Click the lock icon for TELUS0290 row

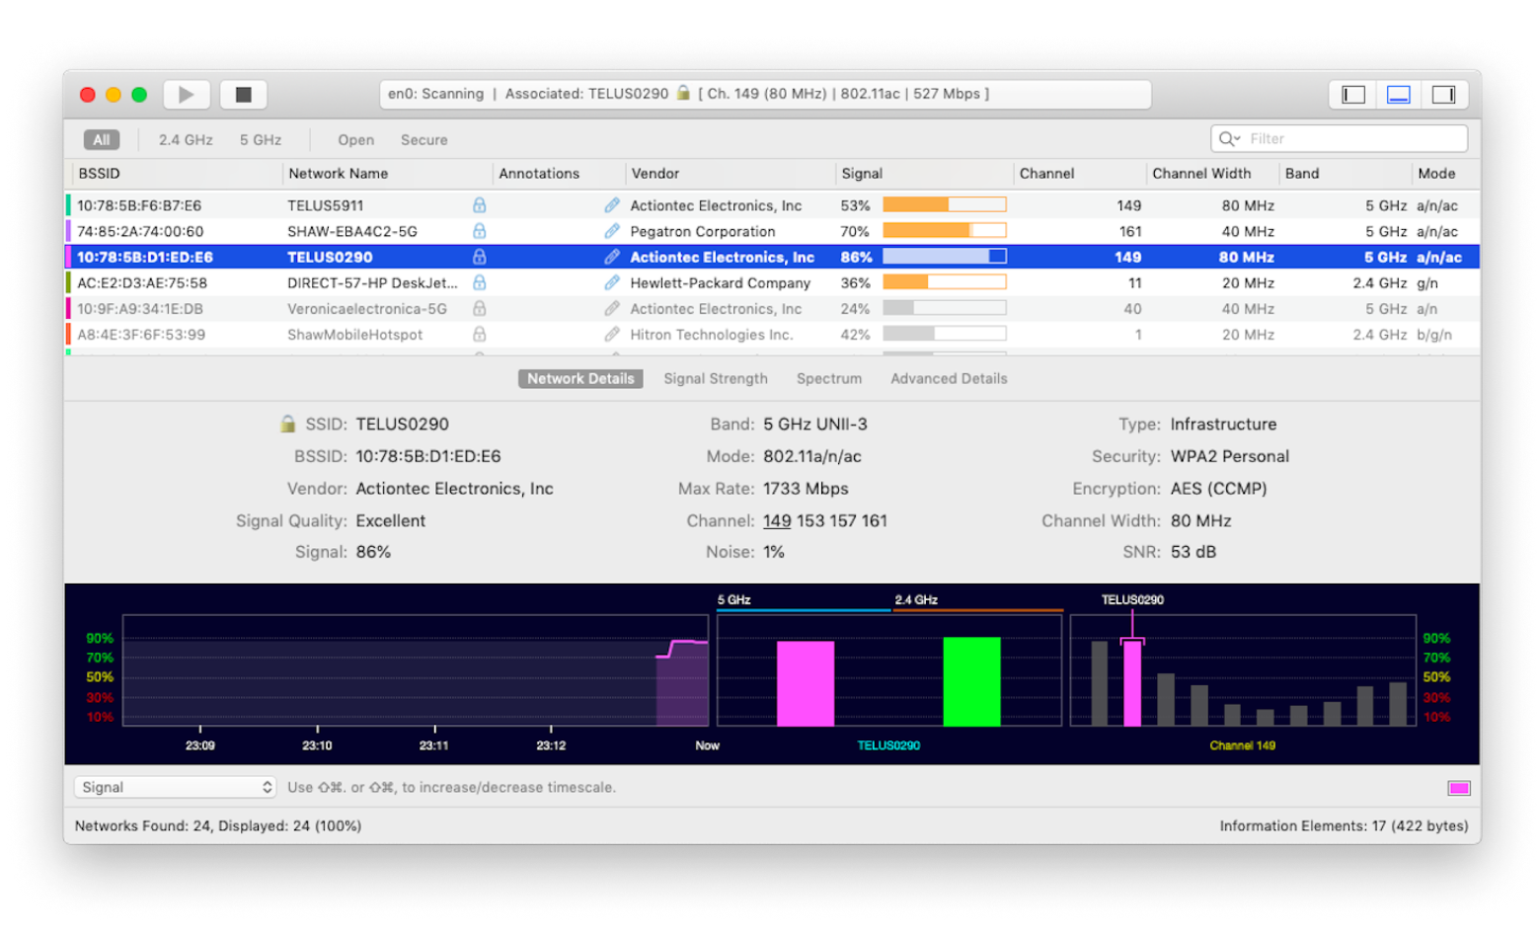point(479,257)
